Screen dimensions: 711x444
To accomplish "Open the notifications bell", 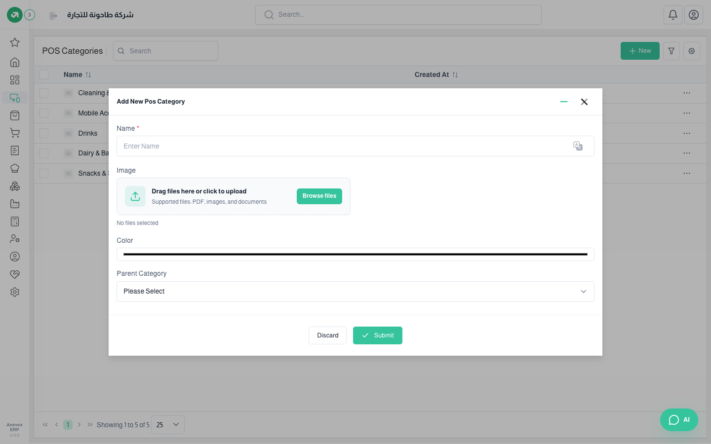I will [673, 15].
